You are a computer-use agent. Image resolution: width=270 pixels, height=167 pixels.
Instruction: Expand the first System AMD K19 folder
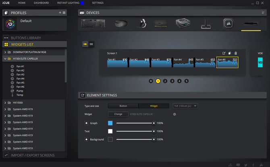(5, 109)
